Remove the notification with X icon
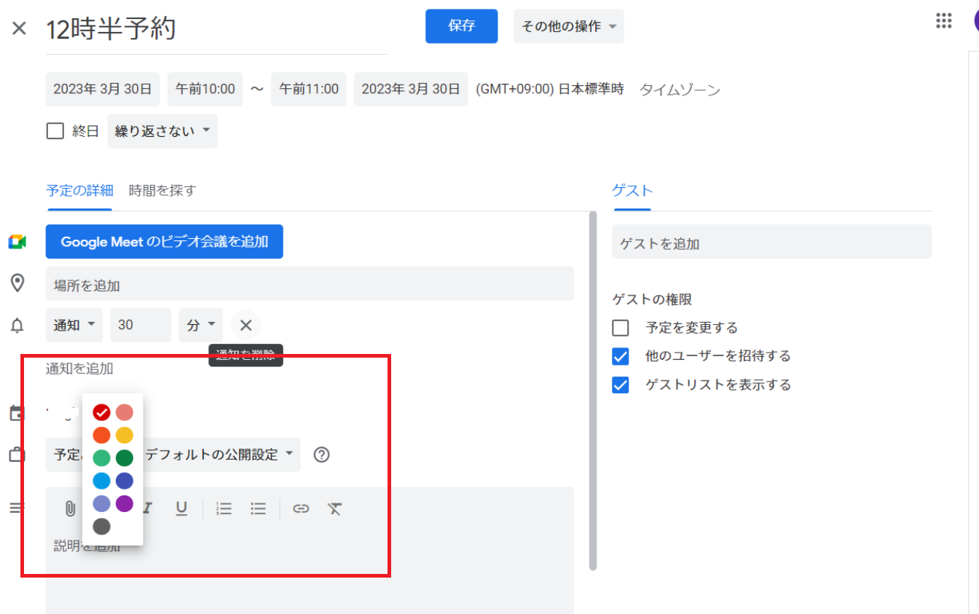979x614 pixels. pyautogui.click(x=245, y=325)
